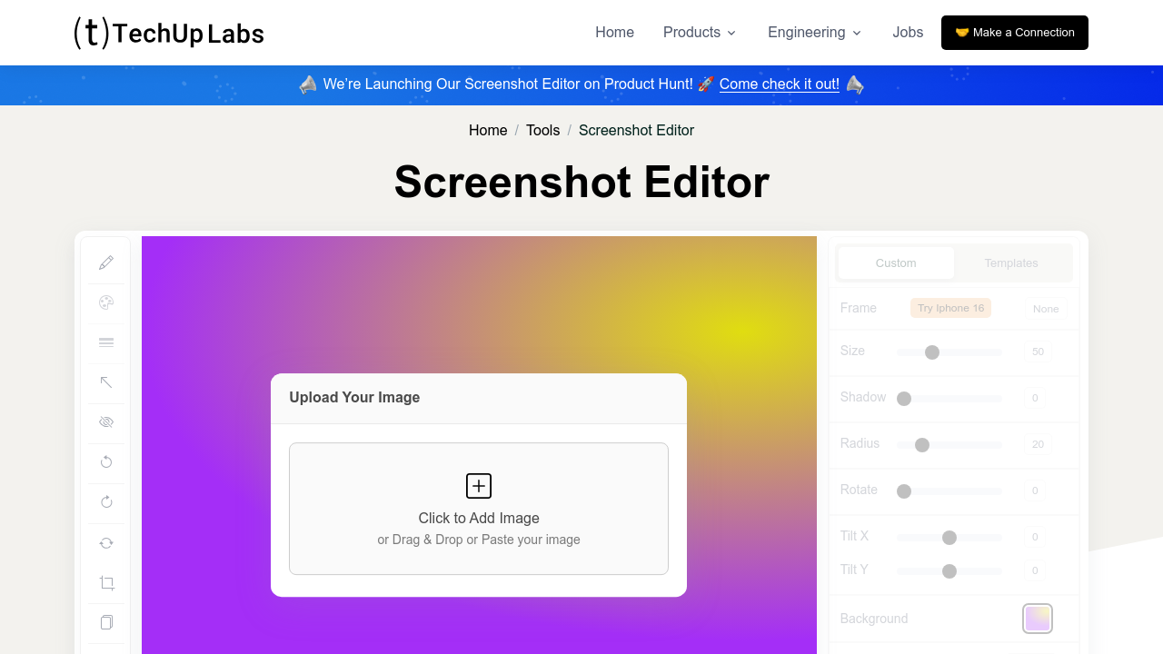Switch to the Custom tab
The width and height of the screenshot is (1163, 654).
(895, 263)
